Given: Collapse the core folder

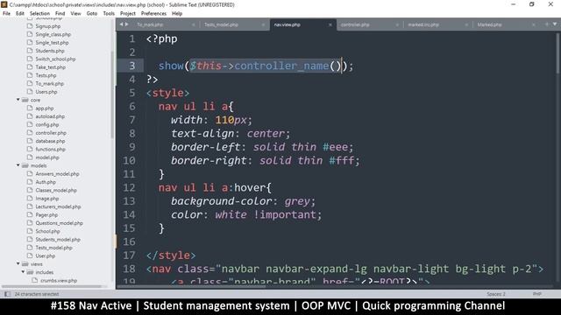Looking at the screenshot, I should tap(18, 100).
